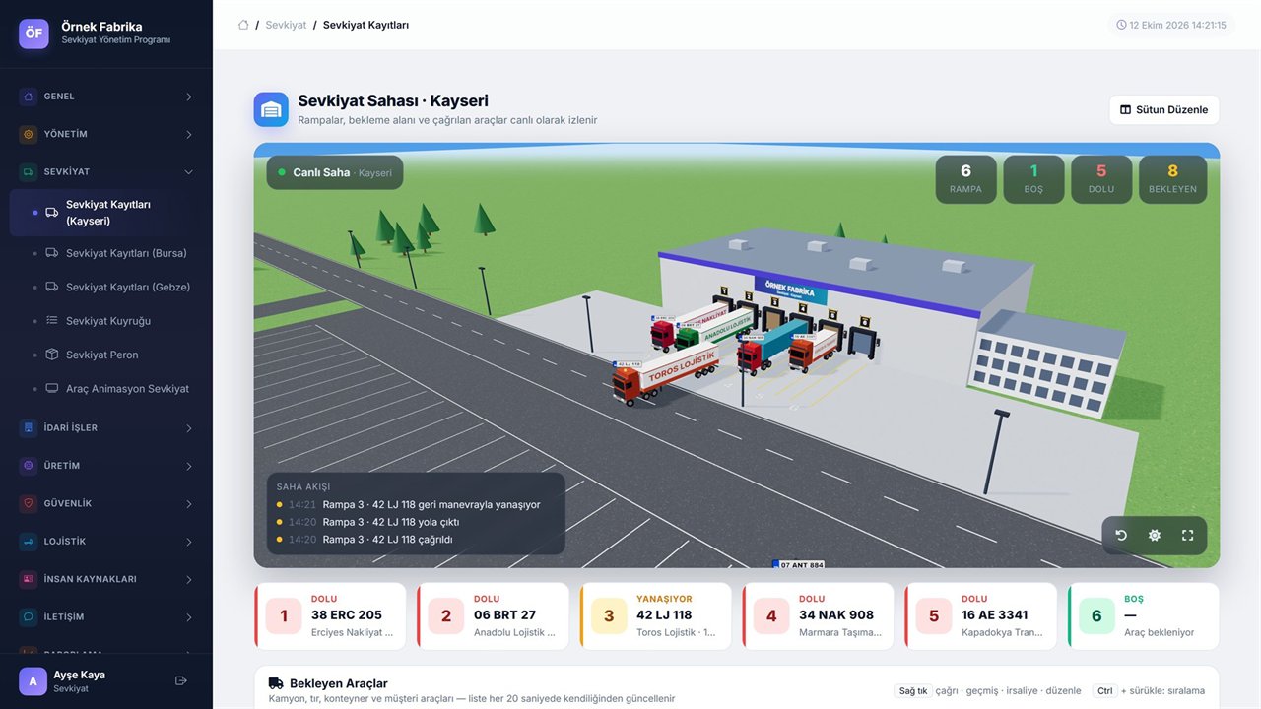This screenshot has width=1261, height=709.
Task: Click the Sevkiyat breadcrumb link
Action: [286, 25]
